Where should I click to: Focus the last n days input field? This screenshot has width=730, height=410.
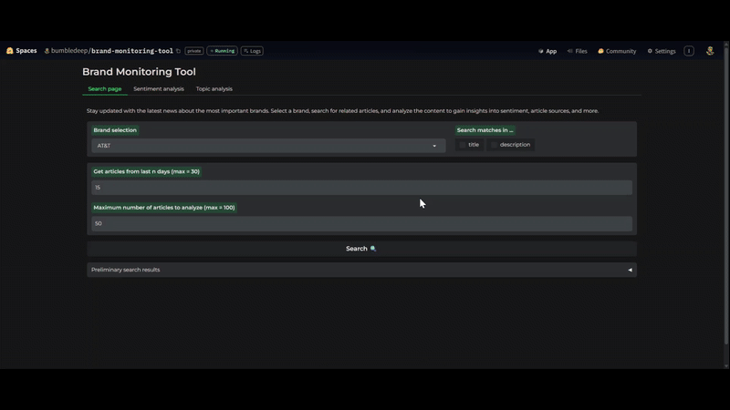[361, 188]
